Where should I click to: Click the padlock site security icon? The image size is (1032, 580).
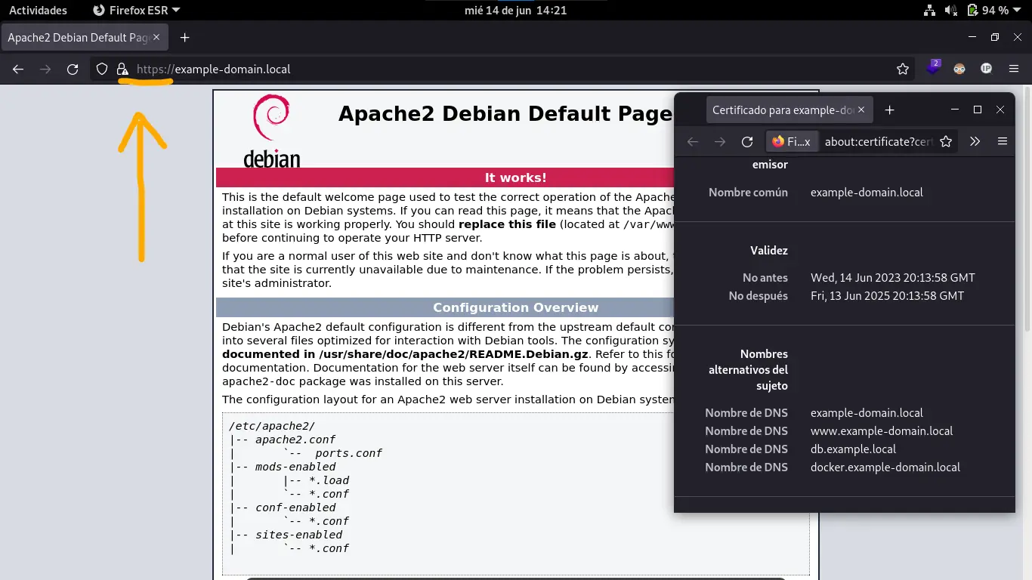click(x=122, y=69)
